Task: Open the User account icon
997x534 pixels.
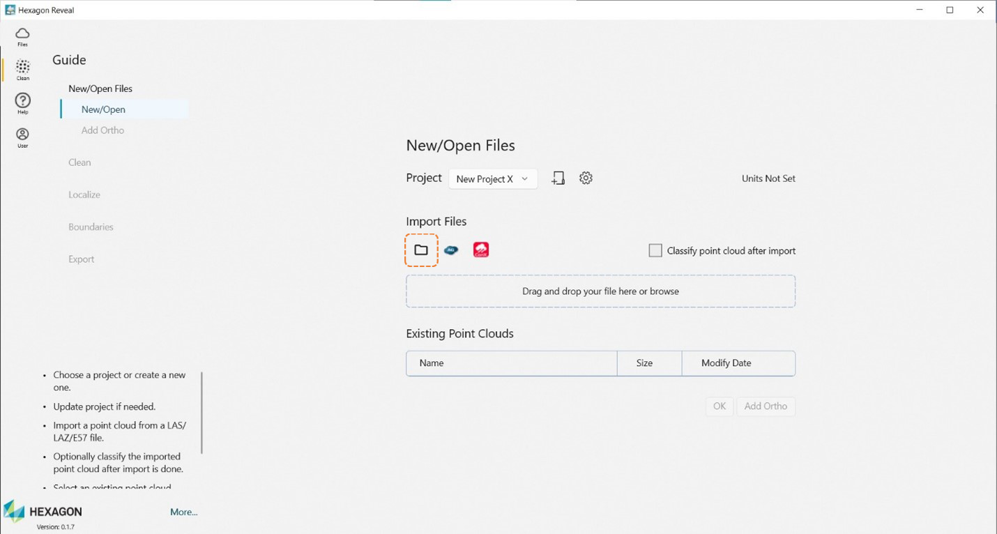Action: pos(22,137)
